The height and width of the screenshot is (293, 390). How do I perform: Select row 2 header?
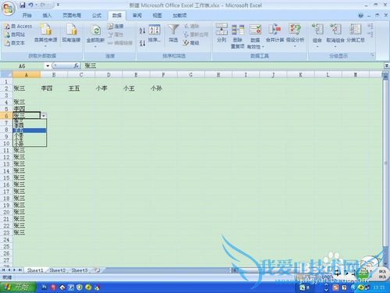6,88
